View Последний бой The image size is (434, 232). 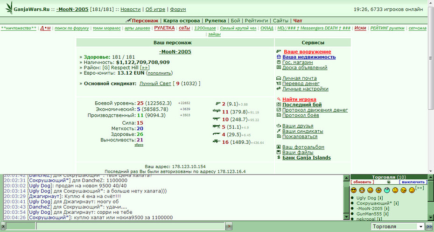tap(302, 105)
